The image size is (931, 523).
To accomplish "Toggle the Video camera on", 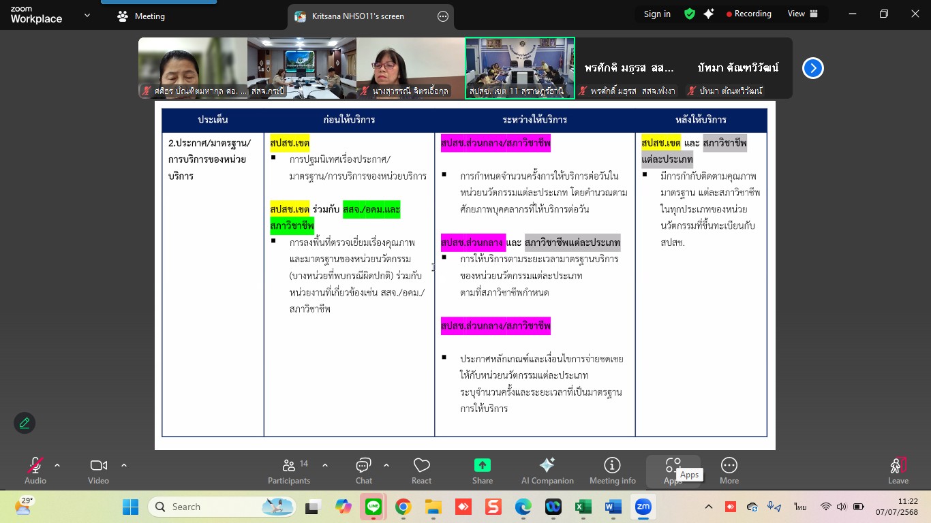I will click(98, 471).
